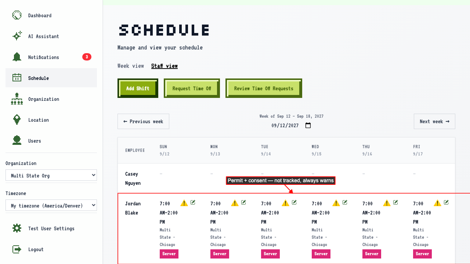Go to Next week
This screenshot has width=470, height=264.
click(434, 121)
